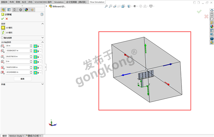214x137 pixels.
Task: Open the static stress analysis 1 bottom tab
Action: click(x=34, y=136)
